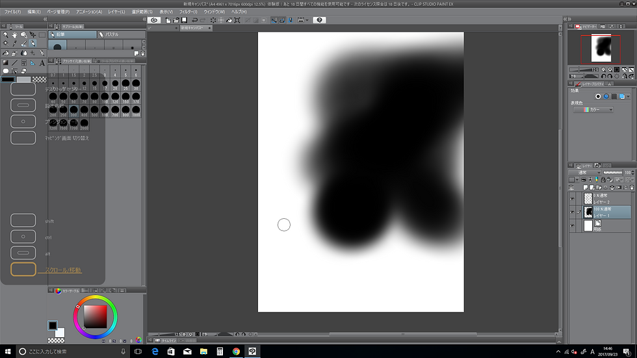Toggle tone effect icon in Layer Property

point(614,96)
